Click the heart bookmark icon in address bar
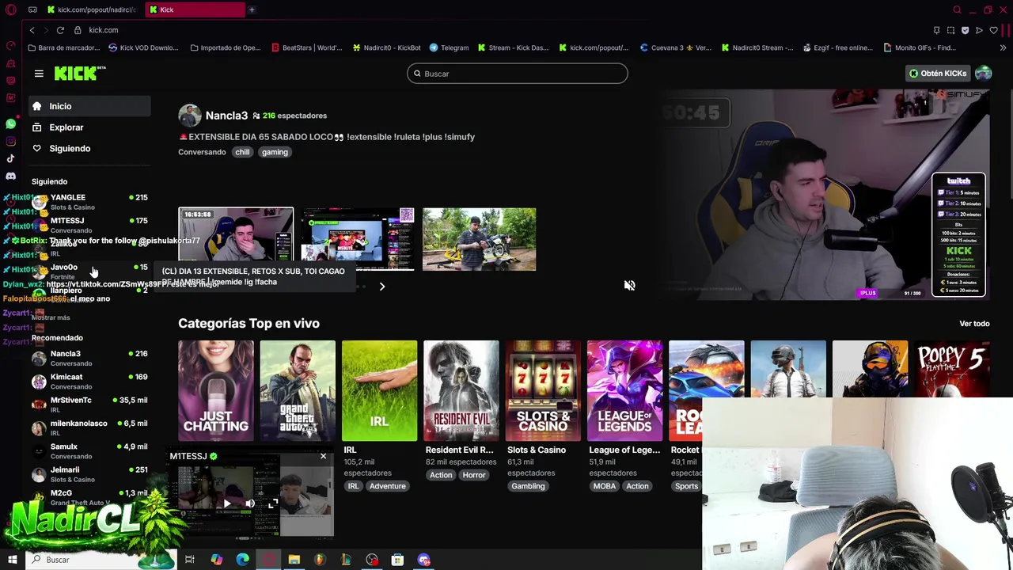Image resolution: width=1013 pixels, height=570 pixels. [993, 30]
